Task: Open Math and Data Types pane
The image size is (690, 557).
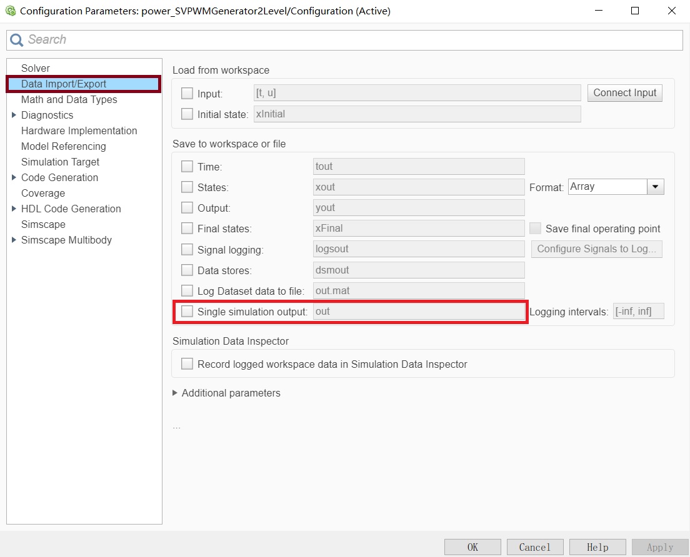Action: [x=69, y=99]
